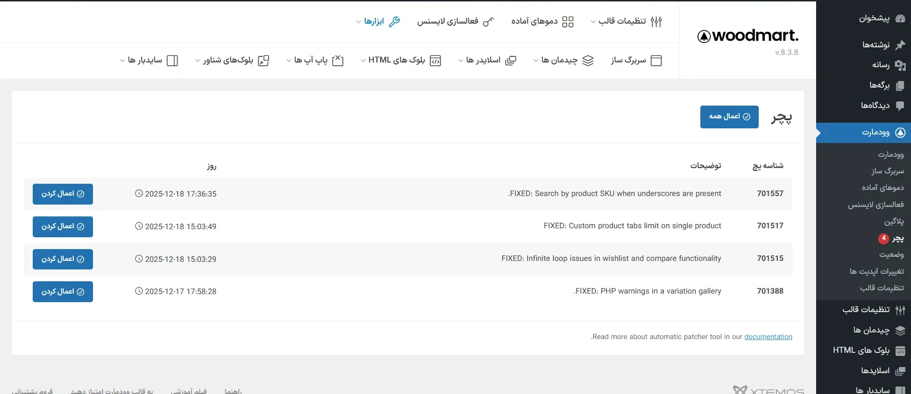Click the Prebuilt Demos (دموهای آماده) grid icon
Viewport: 911px width, 394px height.
[x=567, y=22]
